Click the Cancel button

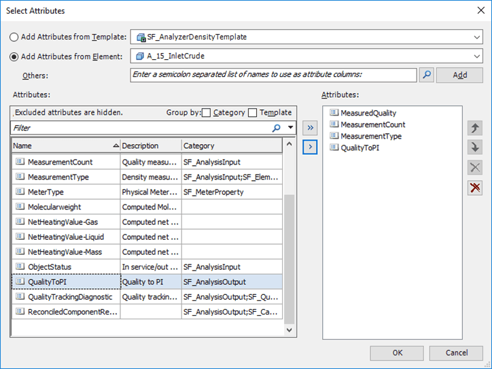pyautogui.click(x=456, y=353)
